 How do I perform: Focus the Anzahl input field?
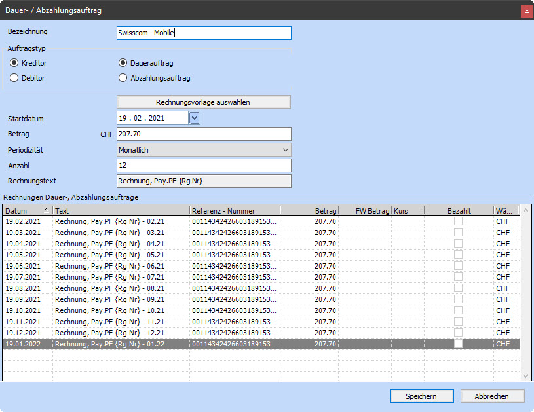(x=203, y=166)
